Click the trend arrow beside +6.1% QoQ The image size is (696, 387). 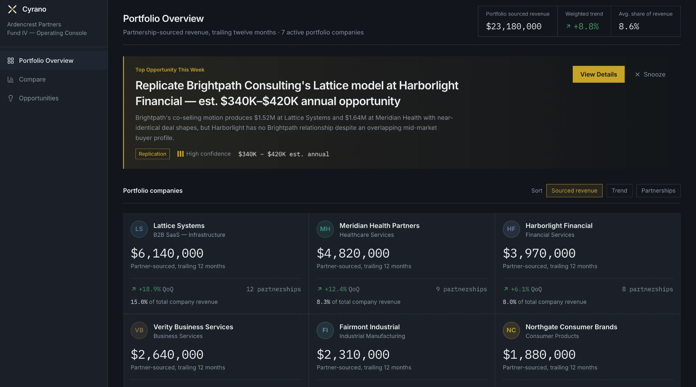(506, 289)
